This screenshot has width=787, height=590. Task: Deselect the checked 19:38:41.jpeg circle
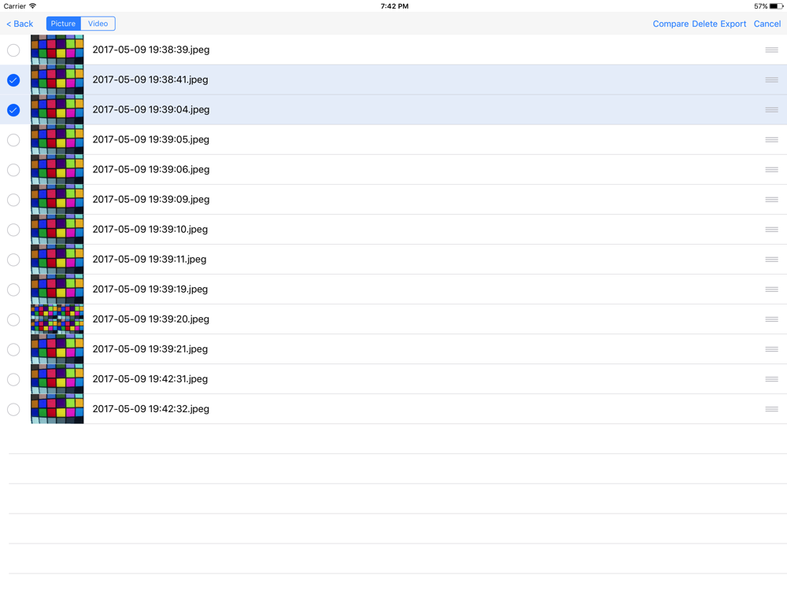tap(13, 80)
